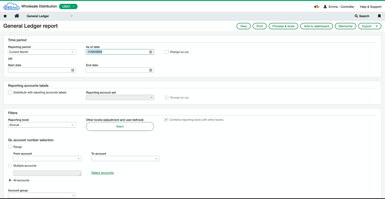Select the Multiple accounts radio option
The image size is (385, 199).
tap(10, 166)
